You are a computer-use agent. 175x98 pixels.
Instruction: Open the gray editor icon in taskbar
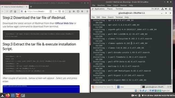[23, 96]
